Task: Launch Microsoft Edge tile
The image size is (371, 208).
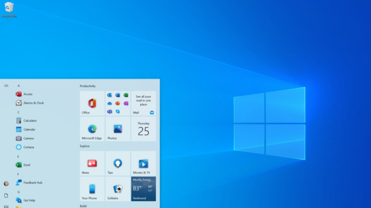Action: pyautogui.click(x=92, y=129)
